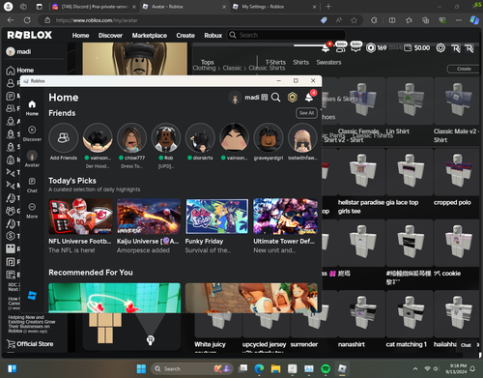The image size is (483, 378).
Task: Click the website search input field
Action: [x=286, y=35]
